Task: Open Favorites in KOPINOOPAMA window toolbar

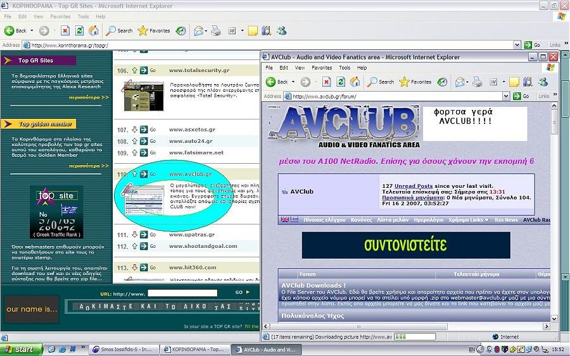Action: tap(154, 31)
